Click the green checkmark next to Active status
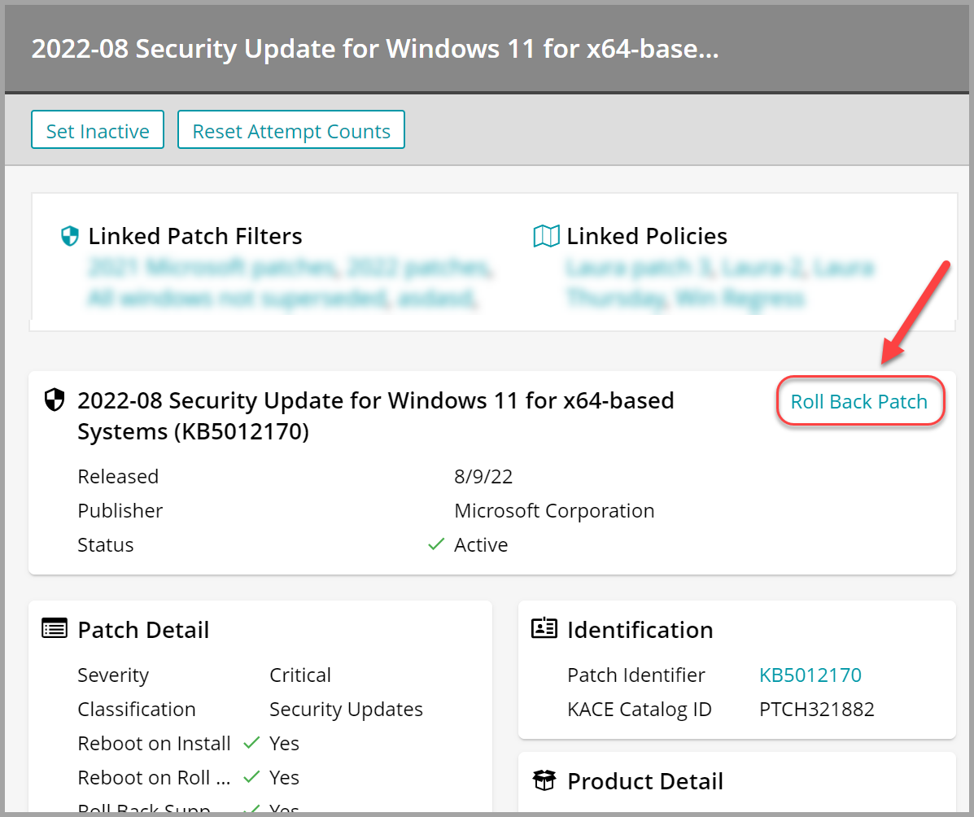The height and width of the screenshot is (817, 974). [x=436, y=544]
